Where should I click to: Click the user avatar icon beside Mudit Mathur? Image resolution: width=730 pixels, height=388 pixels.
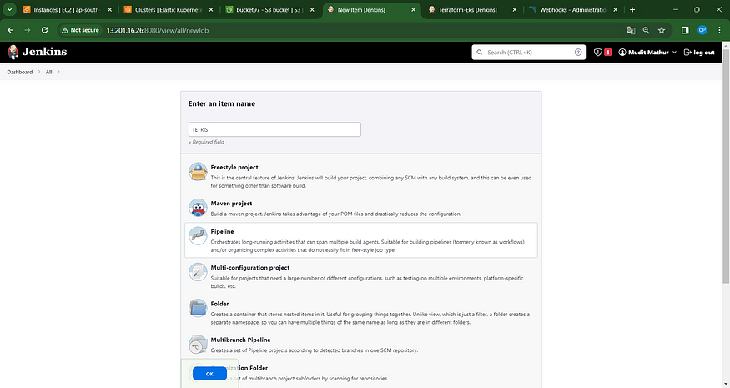click(622, 53)
